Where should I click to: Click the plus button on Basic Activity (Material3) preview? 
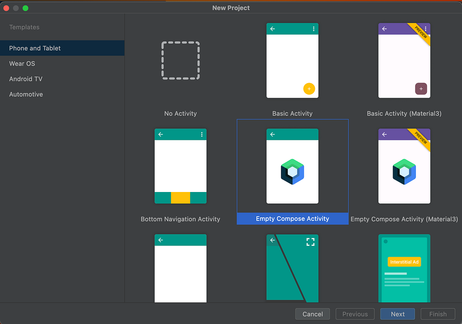point(421,89)
